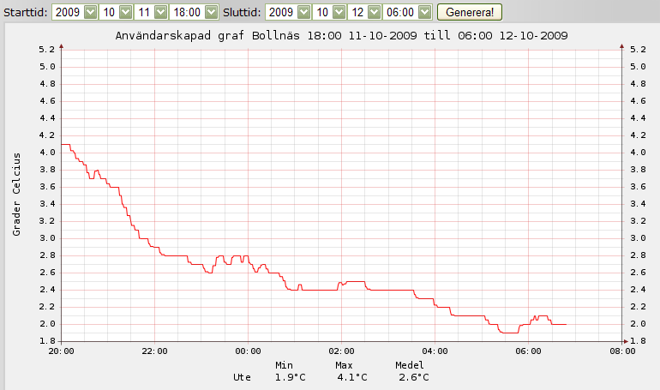The image size is (660, 390).
Task: Click the 20:00 mark on the time axis
Action: coord(61,351)
